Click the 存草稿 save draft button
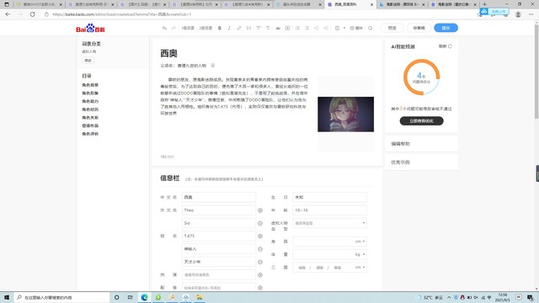Viewport: 539px width, 303px height. [x=419, y=28]
